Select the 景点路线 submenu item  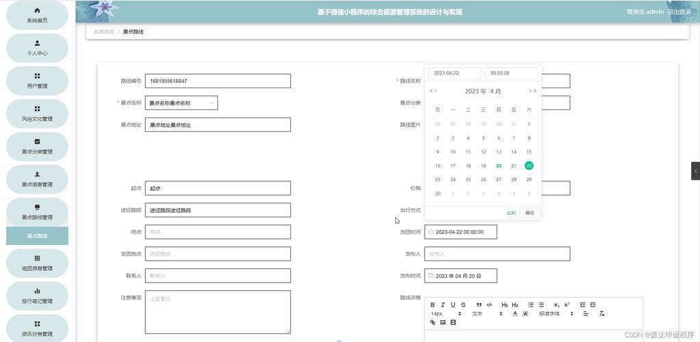coord(37,236)
